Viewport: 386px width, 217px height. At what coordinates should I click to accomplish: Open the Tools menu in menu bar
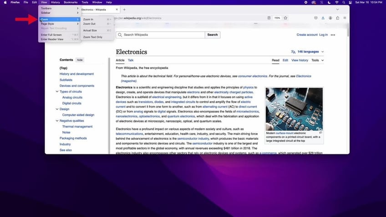click(x=85, y=2)
